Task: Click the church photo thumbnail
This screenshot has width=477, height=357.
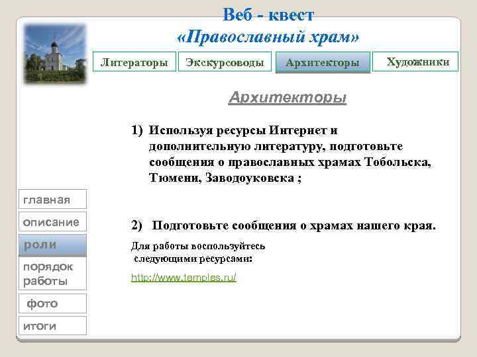Action: click(x=55, y=54)
